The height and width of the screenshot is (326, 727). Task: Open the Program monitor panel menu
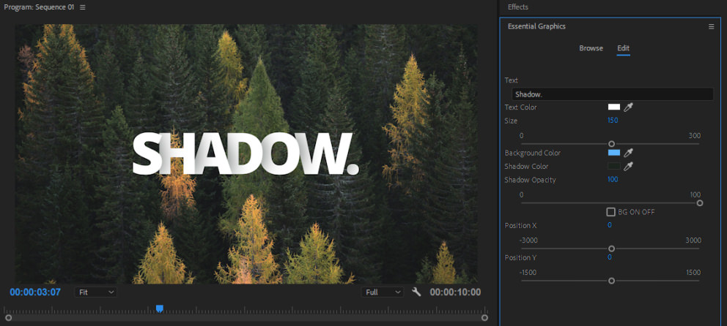pyautogui.click(x=83, y=7)
